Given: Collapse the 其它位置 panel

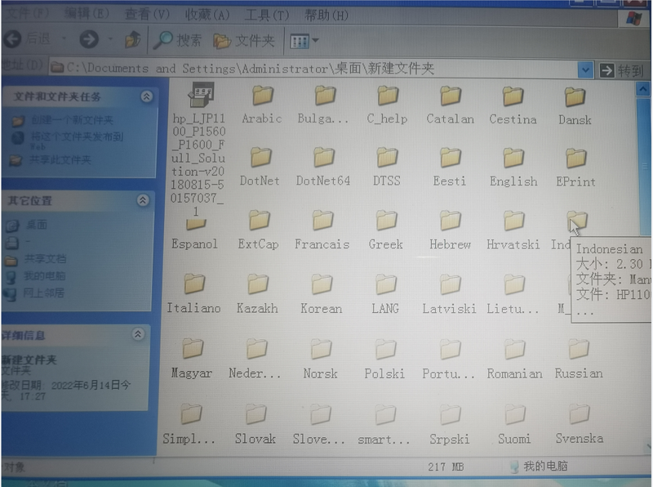Looking at the screenshot, I should click(144, 200).
